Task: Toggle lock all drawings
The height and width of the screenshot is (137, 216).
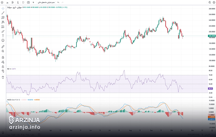Action: coord(3,66)
